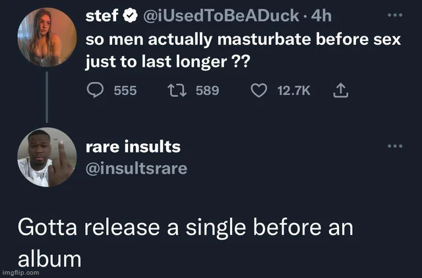The height and width of the screenshot is (278, 422).
Task: Click the display name stef
Action: [102, 16]
